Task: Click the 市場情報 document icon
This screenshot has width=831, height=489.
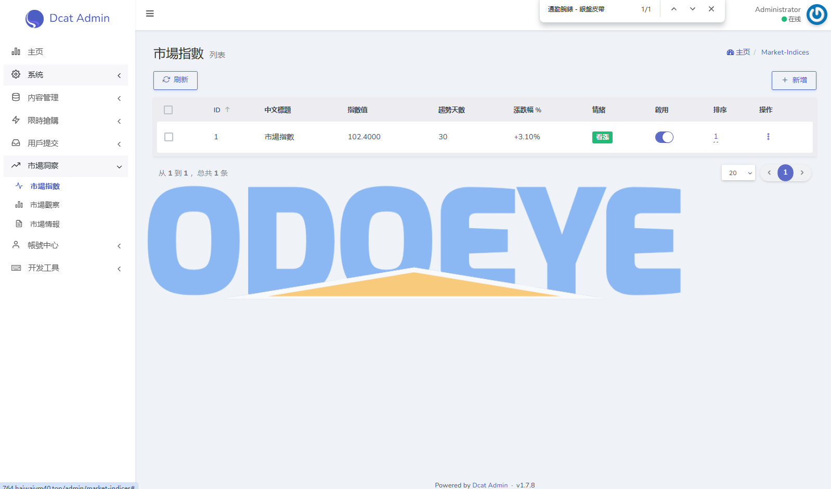Action: tap(19, 224)
